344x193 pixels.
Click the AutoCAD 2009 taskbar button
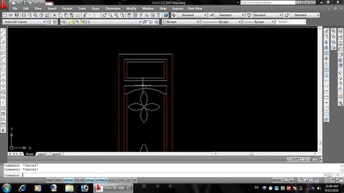coord(113,188)
